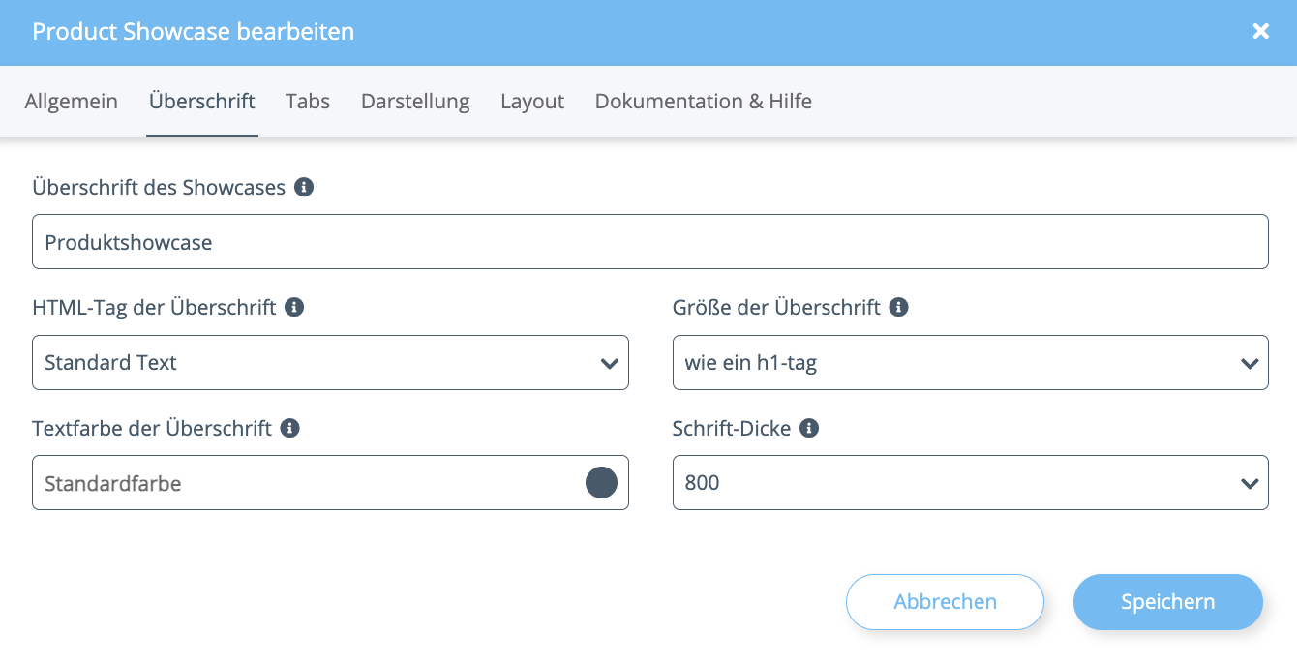Show the Schrift-Dicke info tooltip

pyautogui.click(x=810, y=428)
